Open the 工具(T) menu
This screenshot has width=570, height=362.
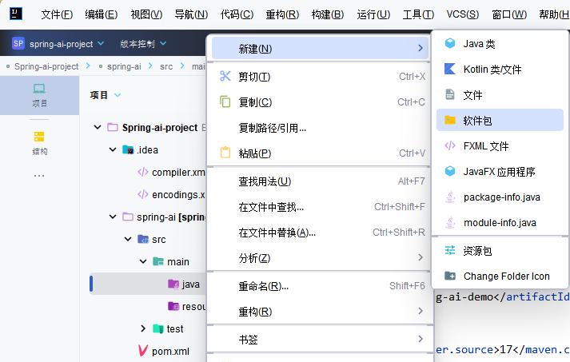pos(418,14)
